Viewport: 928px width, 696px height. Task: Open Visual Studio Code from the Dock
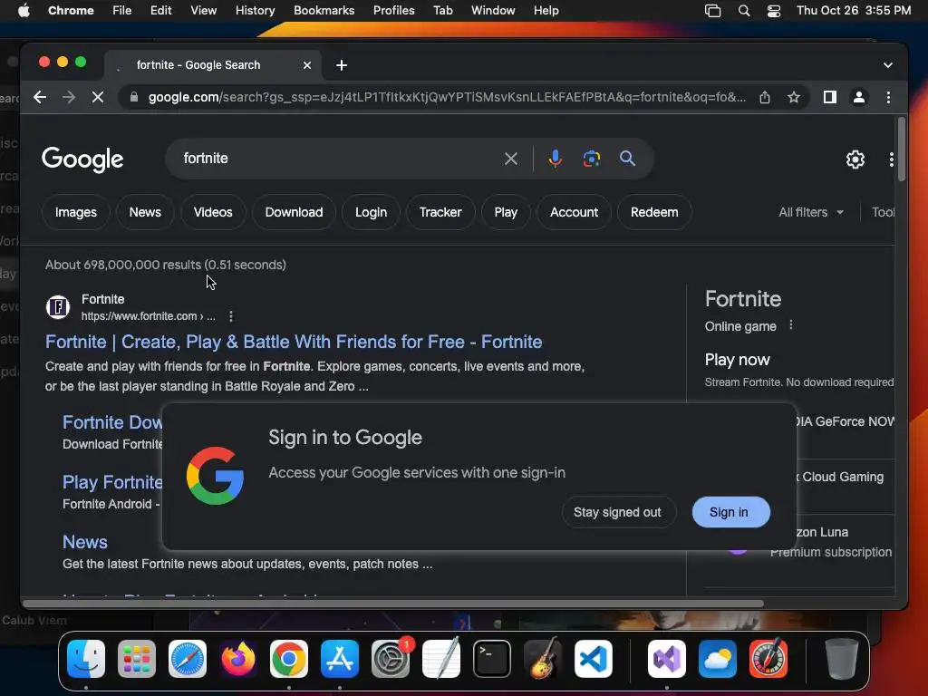click(594, 658)
